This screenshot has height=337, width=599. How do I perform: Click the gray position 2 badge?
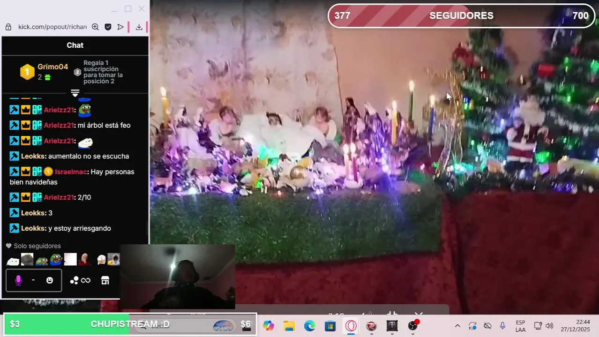pyautogui.click(x=77, y=72)
